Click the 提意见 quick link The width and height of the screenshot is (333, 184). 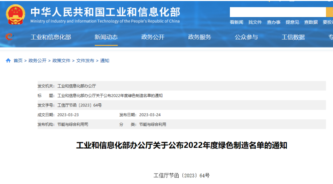point(292,22)
